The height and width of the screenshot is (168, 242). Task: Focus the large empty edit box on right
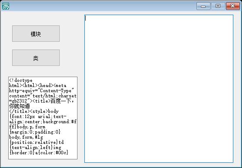(x=159, y=89)
